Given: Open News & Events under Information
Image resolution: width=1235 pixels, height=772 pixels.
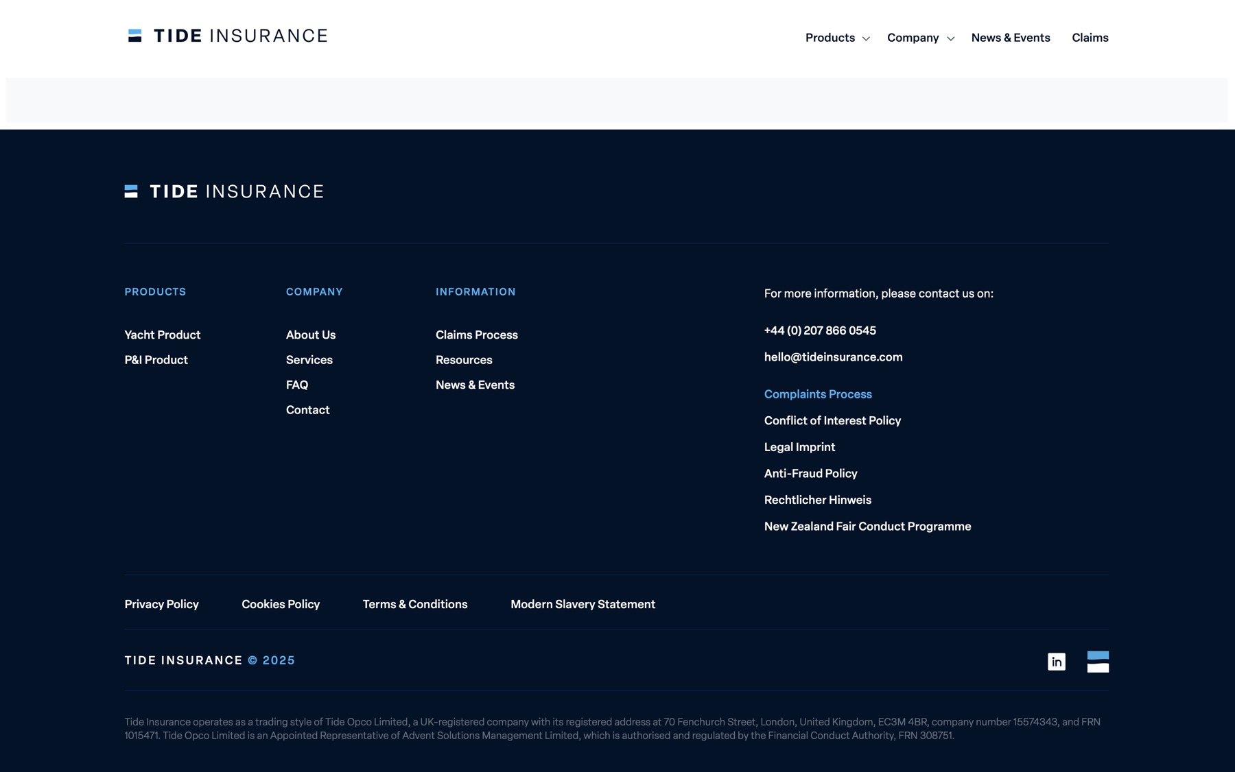Looking at the screenshot, I should 475,385.
